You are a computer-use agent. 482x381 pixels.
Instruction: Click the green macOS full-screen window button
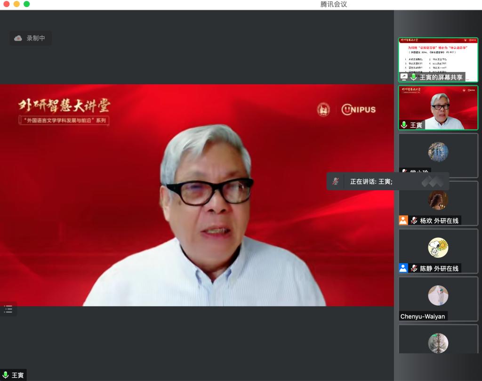pyautogui.click(x=27, y=4)
